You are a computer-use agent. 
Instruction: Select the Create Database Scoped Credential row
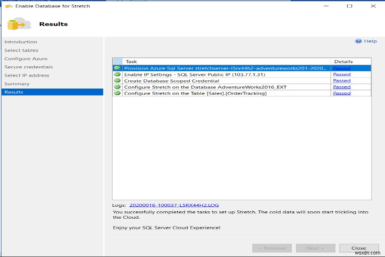point(242,81)
